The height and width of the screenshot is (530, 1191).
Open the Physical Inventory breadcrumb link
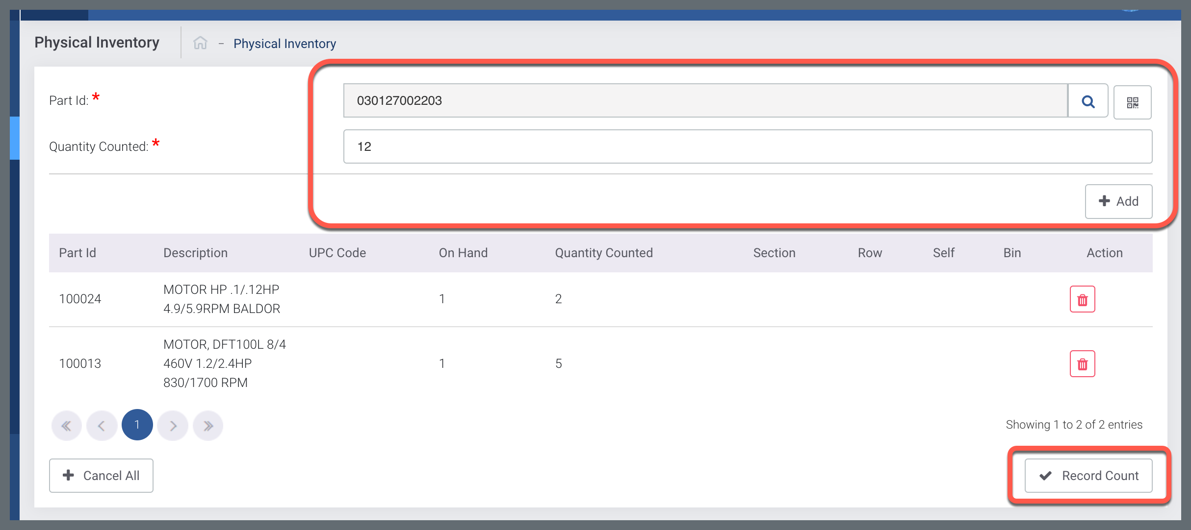[285, 44]
